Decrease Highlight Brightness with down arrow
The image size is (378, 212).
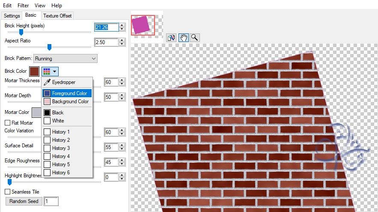tap(122, 179)
